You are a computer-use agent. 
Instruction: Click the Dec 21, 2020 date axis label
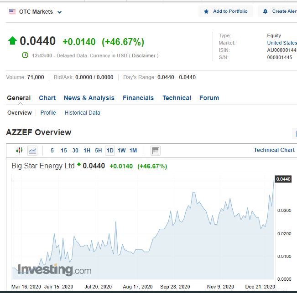coord(260,287)
